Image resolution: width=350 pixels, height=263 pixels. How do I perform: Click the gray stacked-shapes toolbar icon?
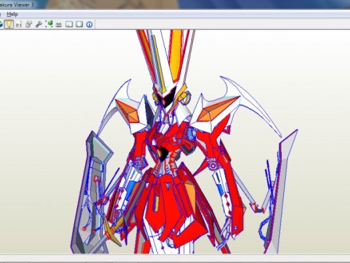[29, 24]
